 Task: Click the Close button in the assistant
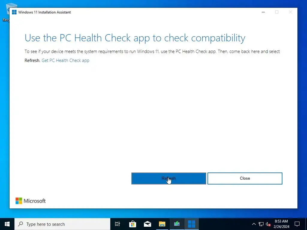(245, 178)
